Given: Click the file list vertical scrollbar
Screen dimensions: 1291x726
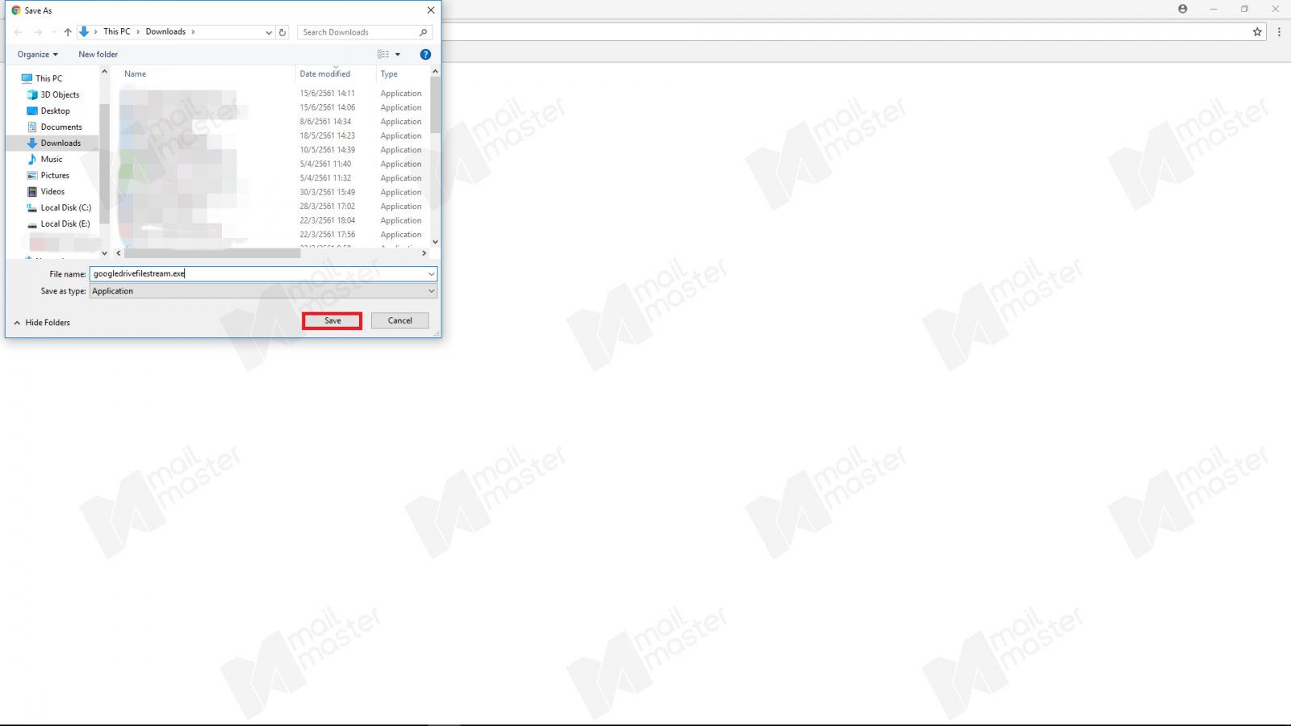Looking at the screenshot, I should 435,105.
